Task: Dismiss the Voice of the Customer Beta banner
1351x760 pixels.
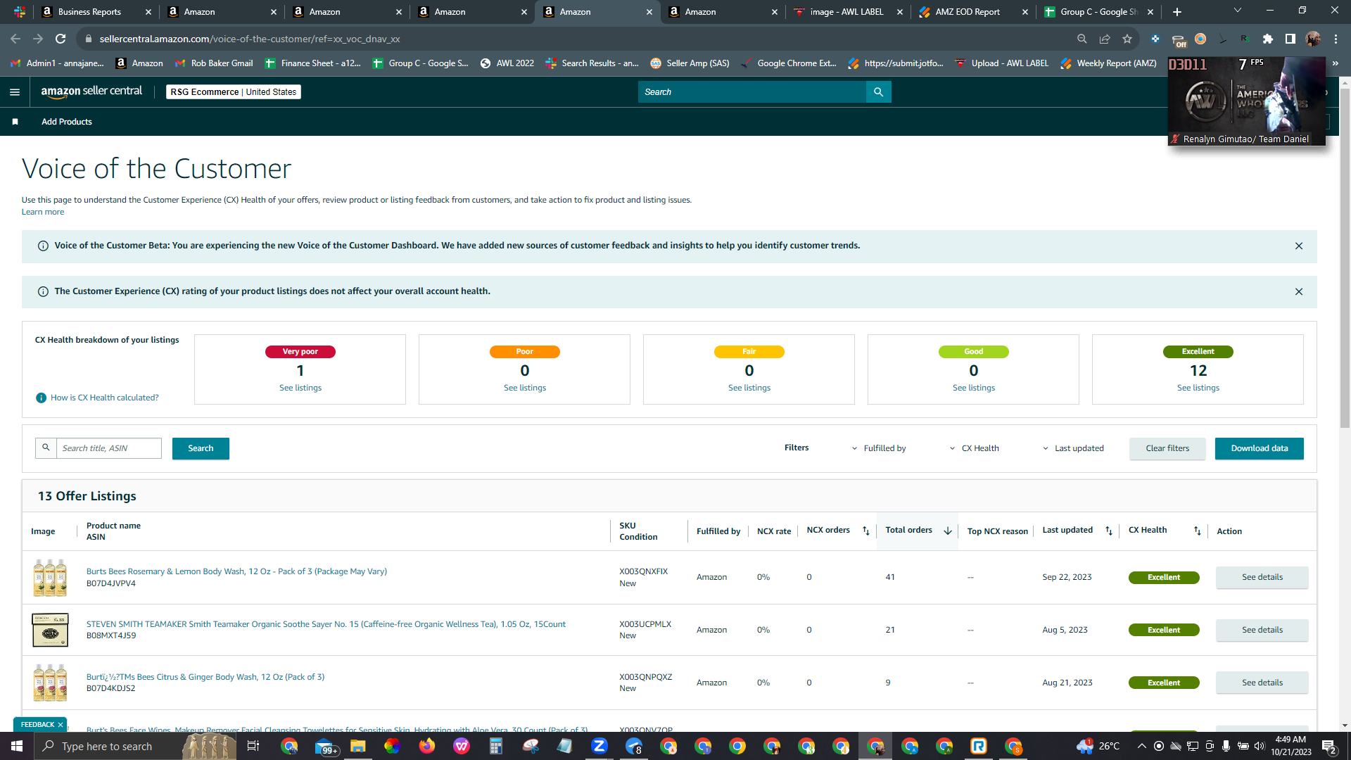Action: point(1299,246)
